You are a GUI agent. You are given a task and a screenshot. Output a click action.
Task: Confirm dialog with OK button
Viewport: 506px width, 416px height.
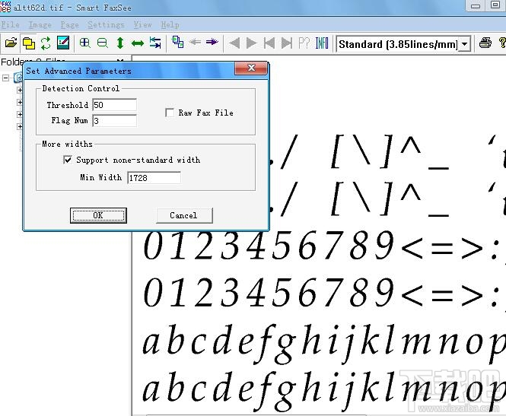tap(98, 215)
